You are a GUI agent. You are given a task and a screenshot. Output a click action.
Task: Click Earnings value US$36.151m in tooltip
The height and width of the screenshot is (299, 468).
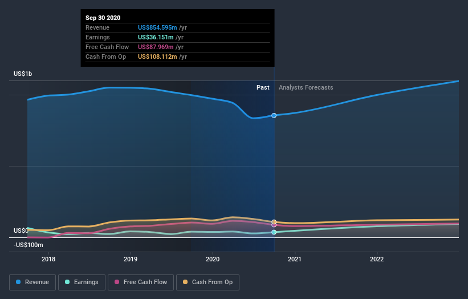coord(156,37)
